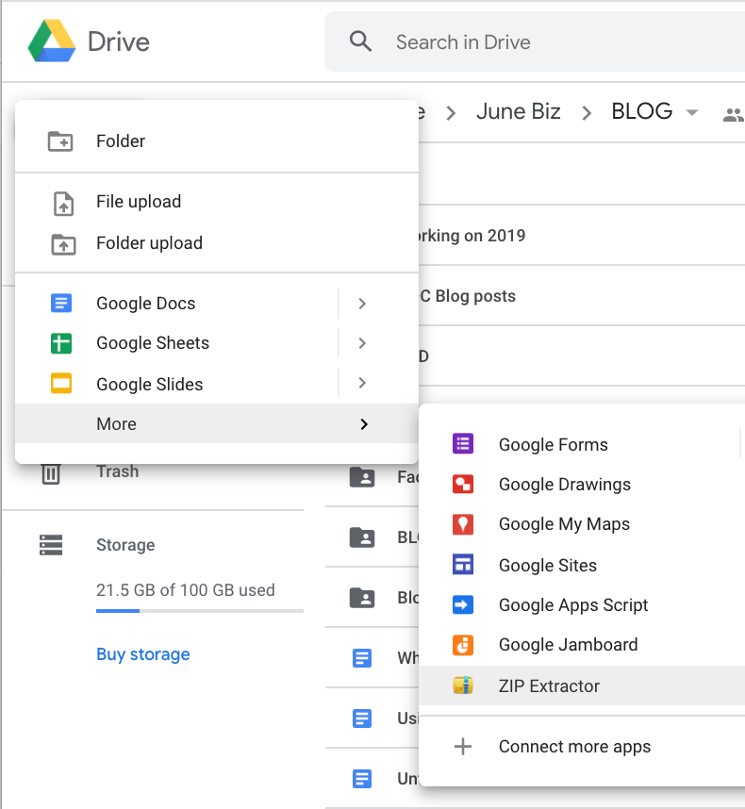Click the Google Drive logo
Screen dimensions: 745x809
tap(52, 41)
